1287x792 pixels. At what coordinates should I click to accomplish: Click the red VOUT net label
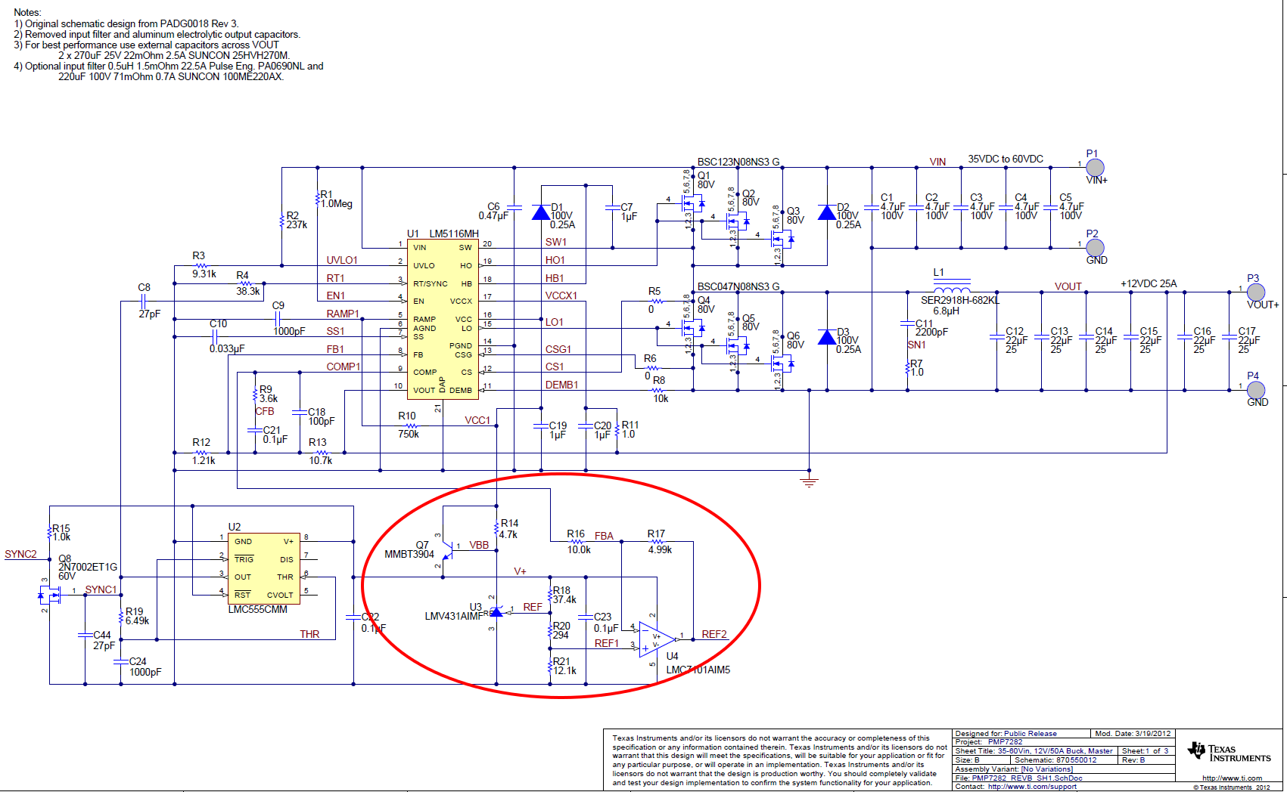click(1068, 286)
